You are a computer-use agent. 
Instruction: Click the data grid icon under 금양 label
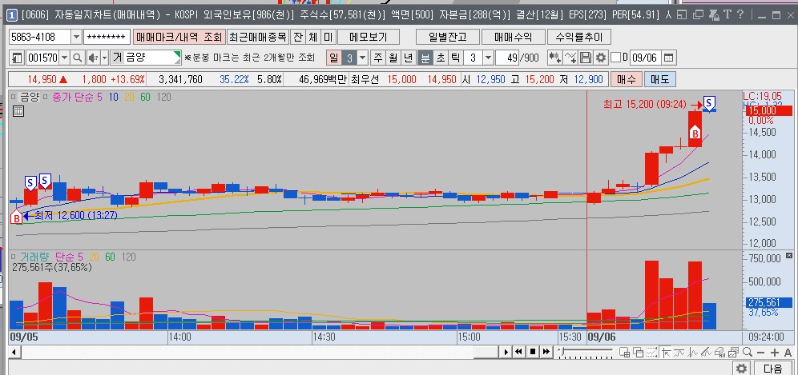tap(18, 111)
